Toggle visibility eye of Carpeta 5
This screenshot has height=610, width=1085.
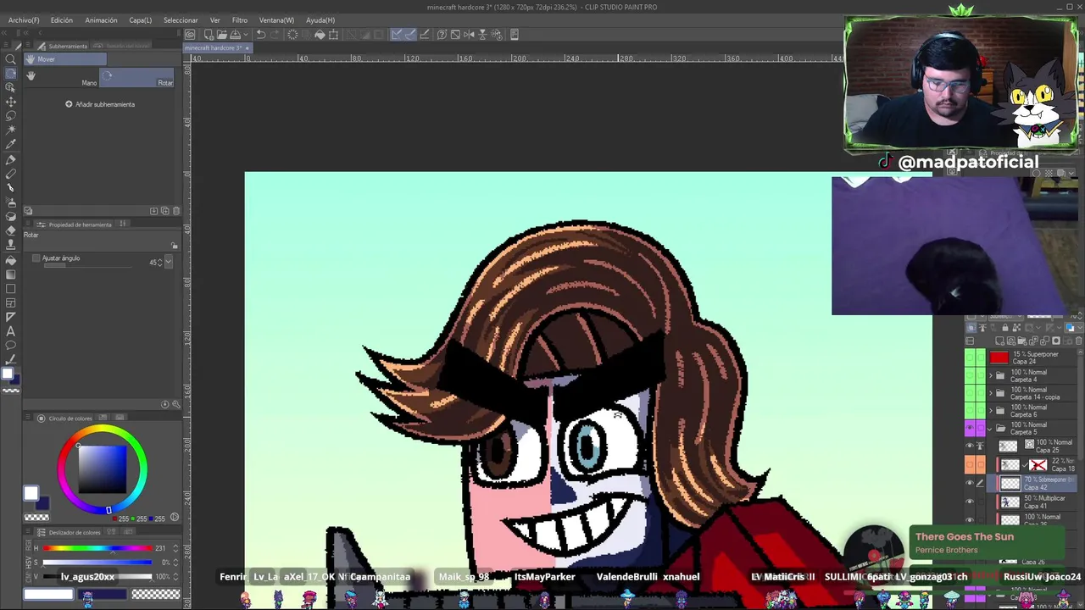tap(971, 429)
